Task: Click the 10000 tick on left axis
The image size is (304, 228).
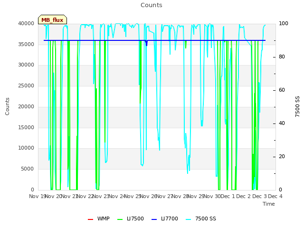Action: pyautogui.click(x=26, y=148)
